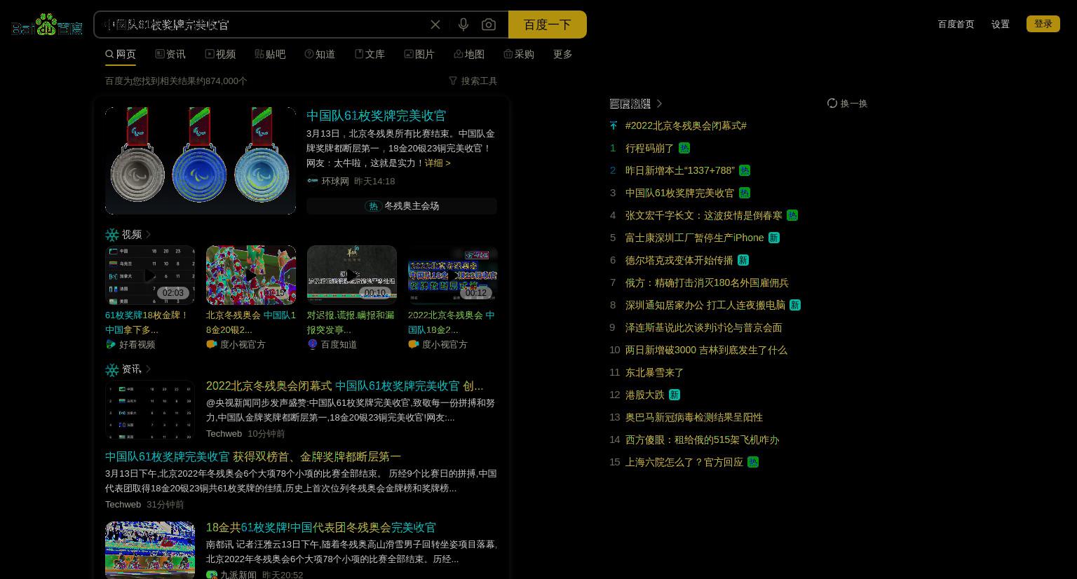Open pinned topic #2022北京冬残奥会闭幕式#
Viewport: 1077px width, 579px height.
click(686, 125)
